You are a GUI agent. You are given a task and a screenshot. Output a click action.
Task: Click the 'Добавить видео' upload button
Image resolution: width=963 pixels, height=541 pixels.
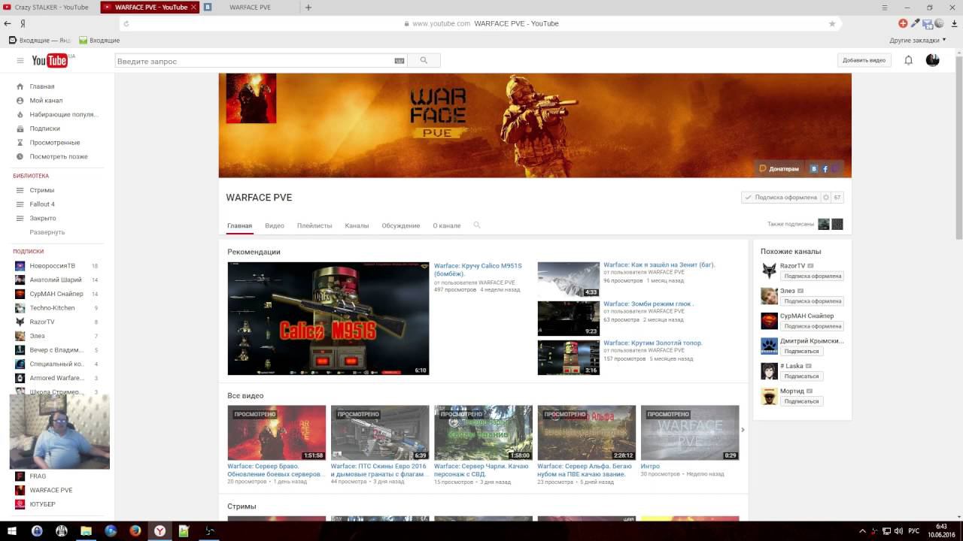tap(864, 60)
